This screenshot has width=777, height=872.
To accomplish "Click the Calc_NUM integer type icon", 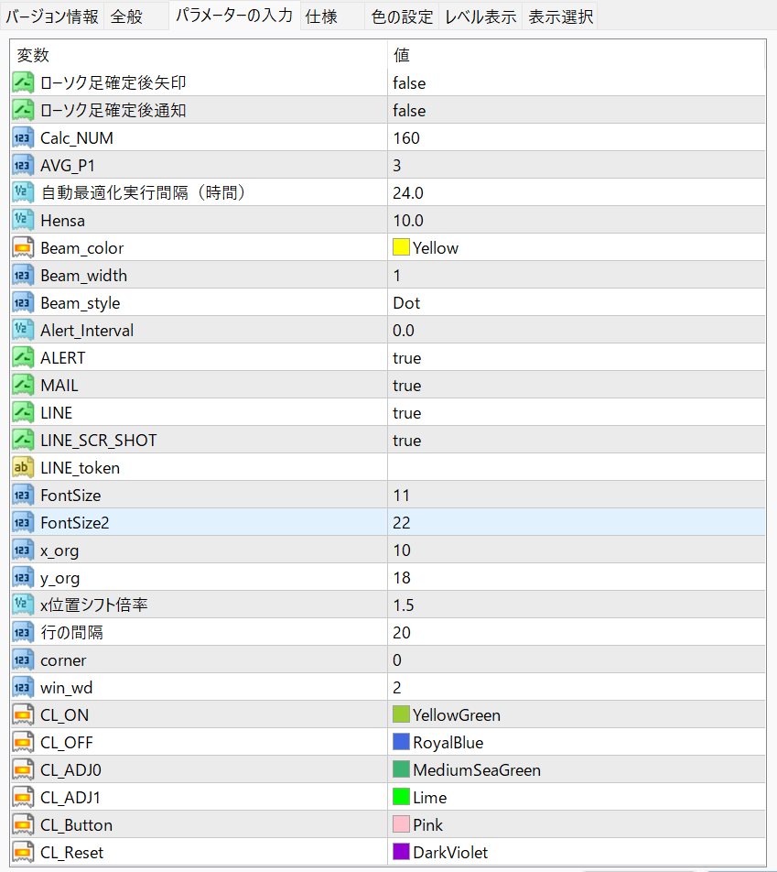I will tap(23, 138).
